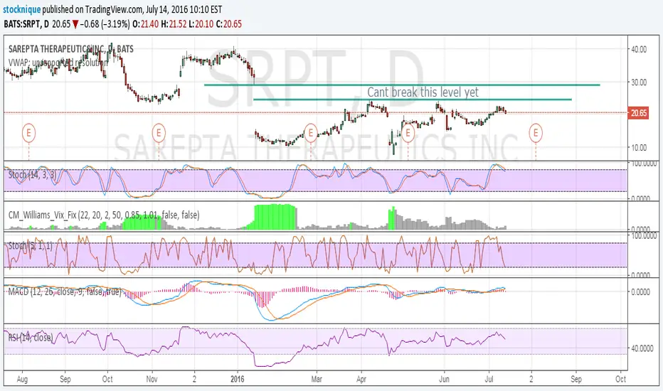
Task: Click the published on TradingView.com date text
Action: click(132, 9)
